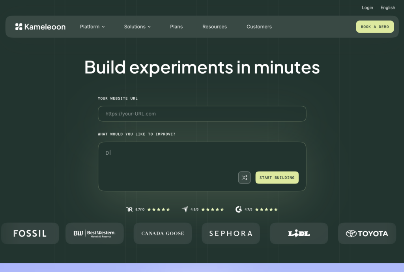Click the 8.7/10 rating text
Image resolution: width=404 pixels, height=272 pixels.
click(140, 209)
